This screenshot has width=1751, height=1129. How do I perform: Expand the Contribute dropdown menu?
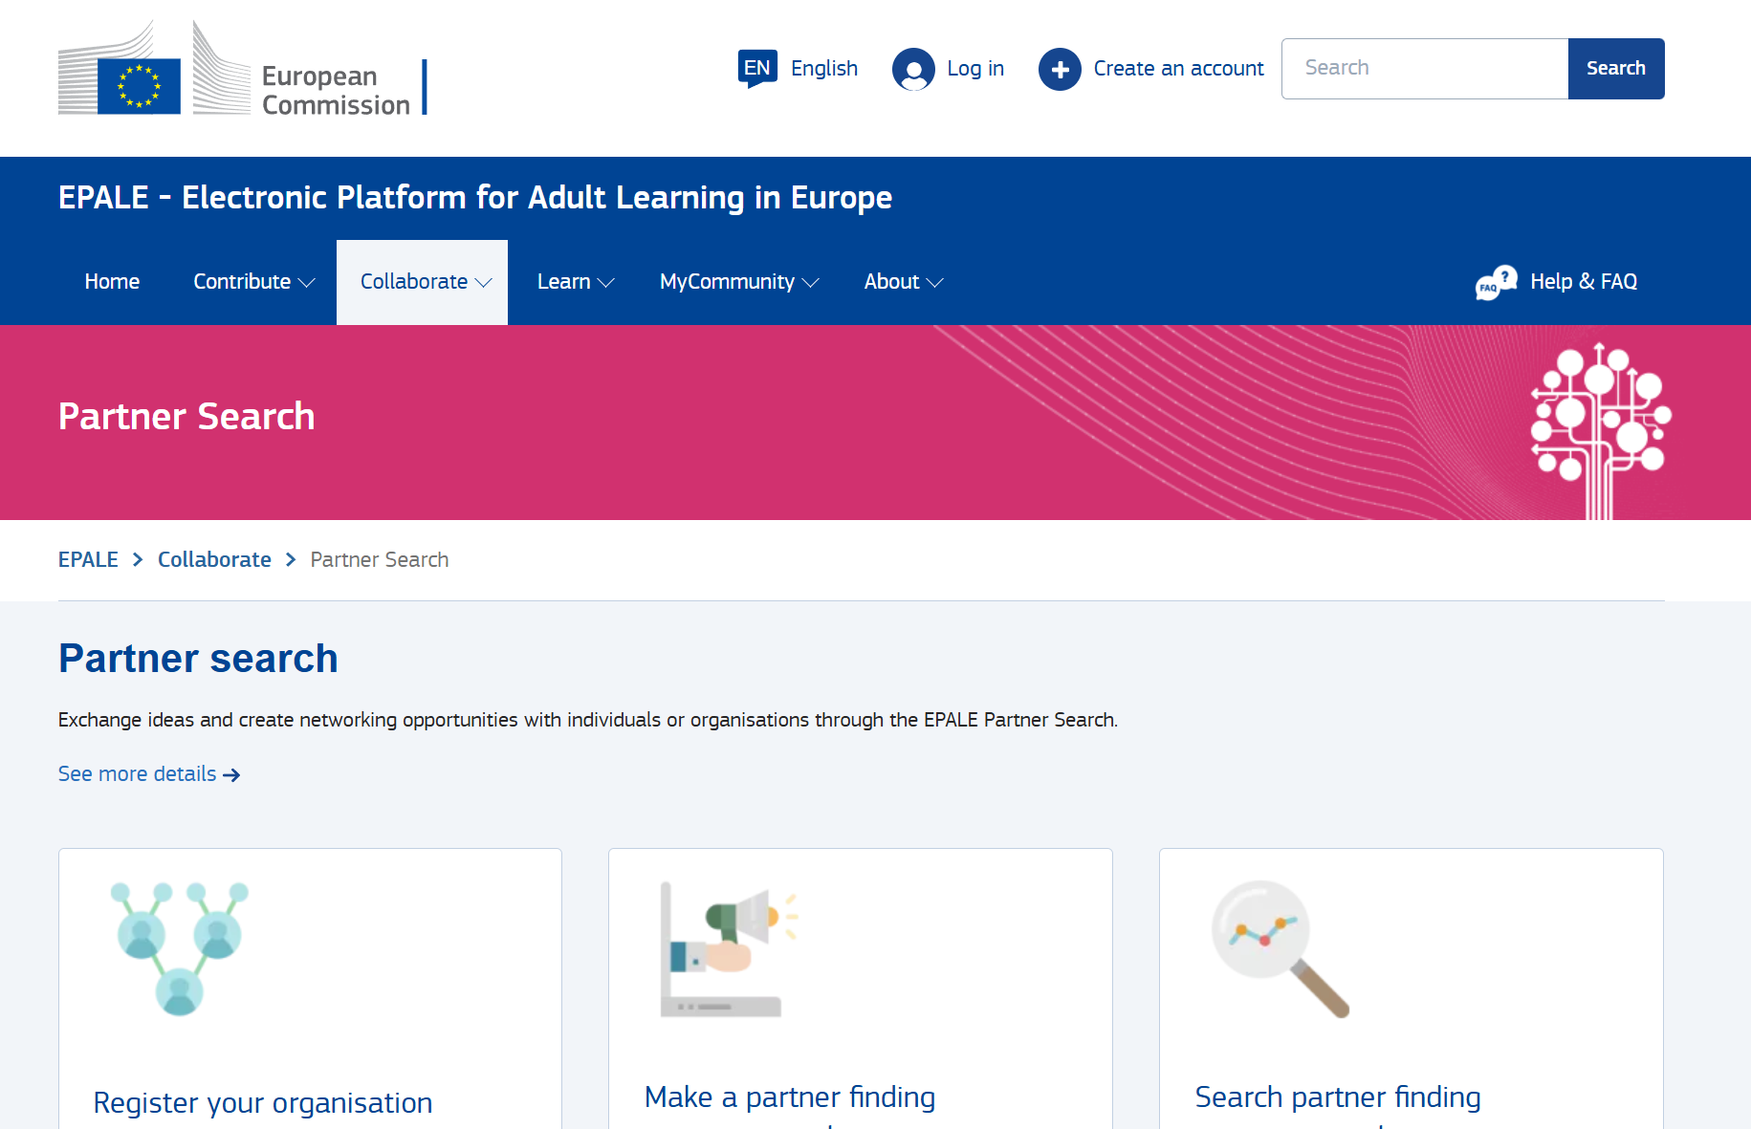pyautogui.click(x=253, y=282)
